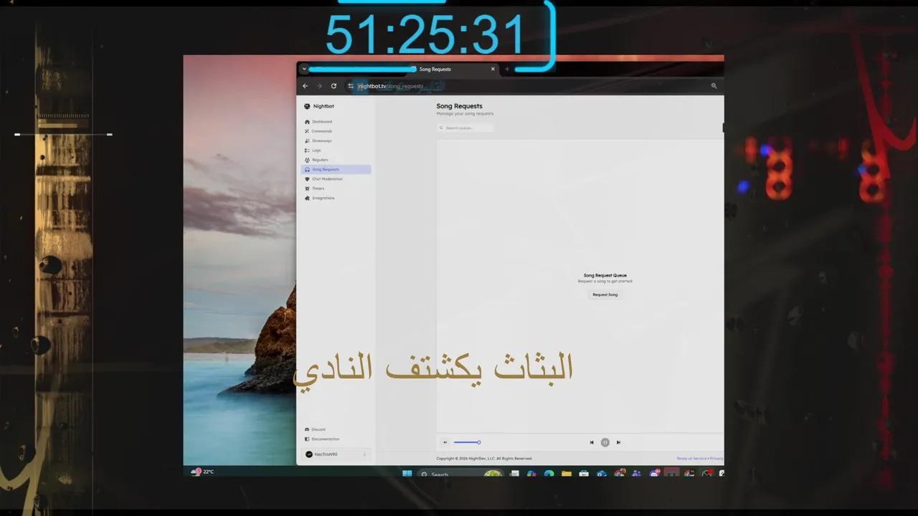Click the Search queue input field
918x516 pixels.
[x=465, y=128]
